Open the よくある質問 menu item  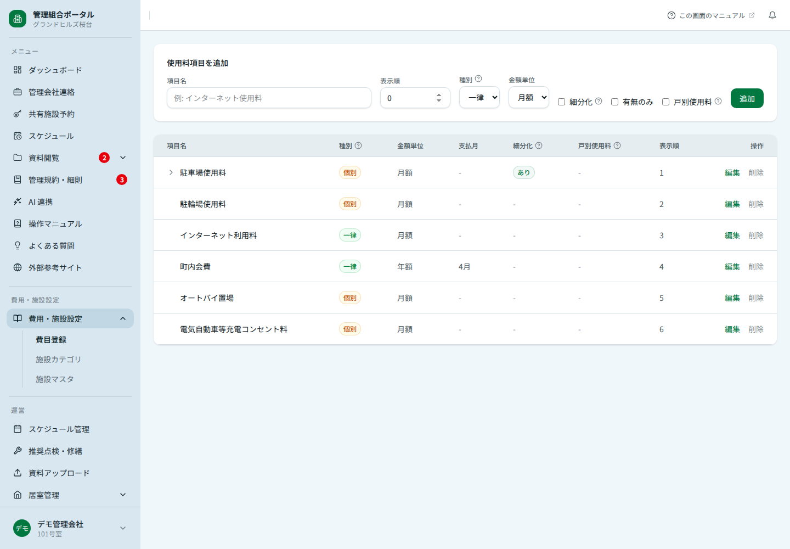click(70, 245)
